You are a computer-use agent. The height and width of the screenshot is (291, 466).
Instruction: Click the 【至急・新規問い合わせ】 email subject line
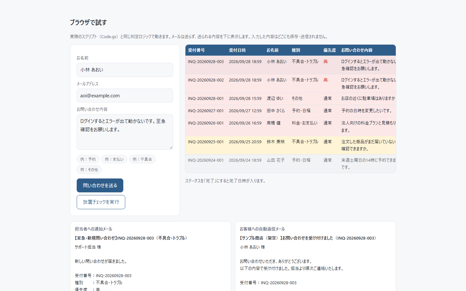(x=132, y=238)
